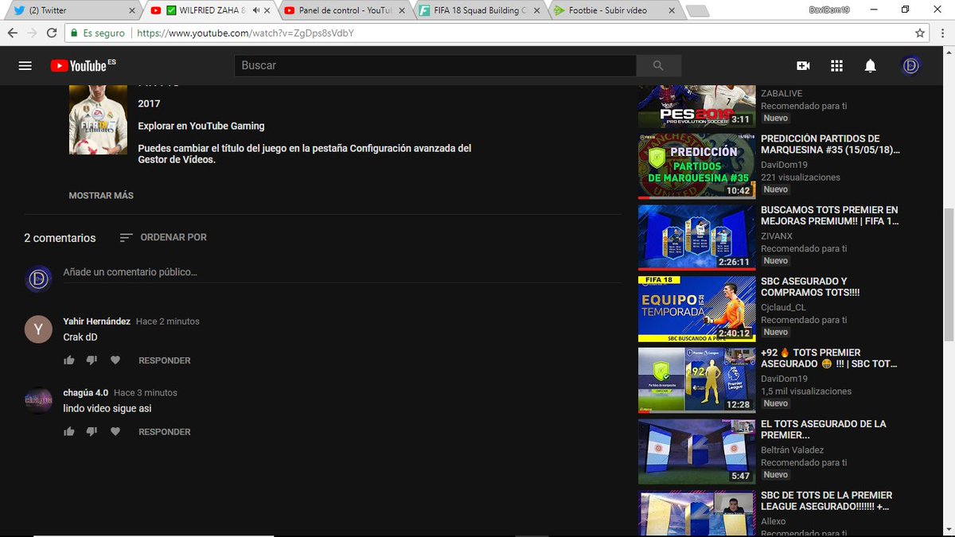The image size is (955, 537).
Task: Mute the audio icon on WILFRIED ZAHA tab
Action: click(256, 10)
